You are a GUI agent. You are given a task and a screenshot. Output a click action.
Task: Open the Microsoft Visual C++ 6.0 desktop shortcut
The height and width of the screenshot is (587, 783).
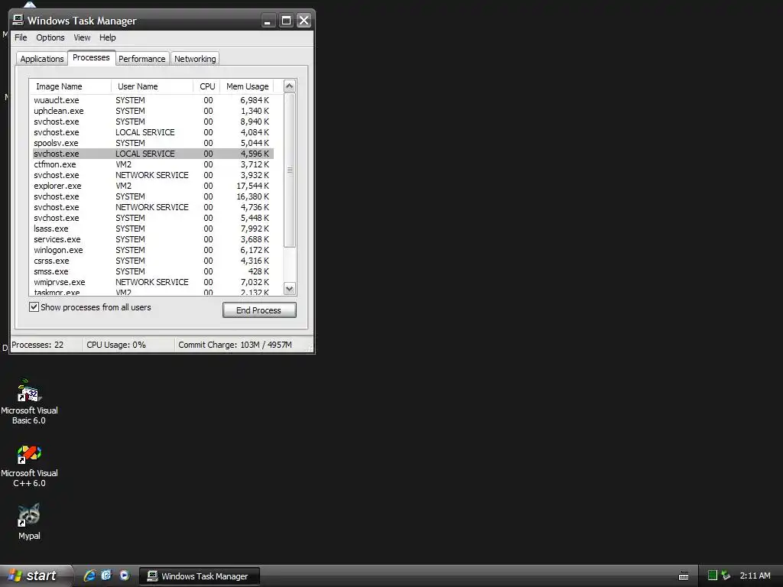coord(29,466)
